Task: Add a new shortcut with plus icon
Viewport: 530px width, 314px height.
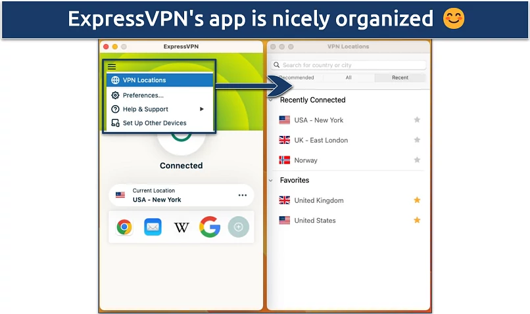Action: click(x=238, y=227)
